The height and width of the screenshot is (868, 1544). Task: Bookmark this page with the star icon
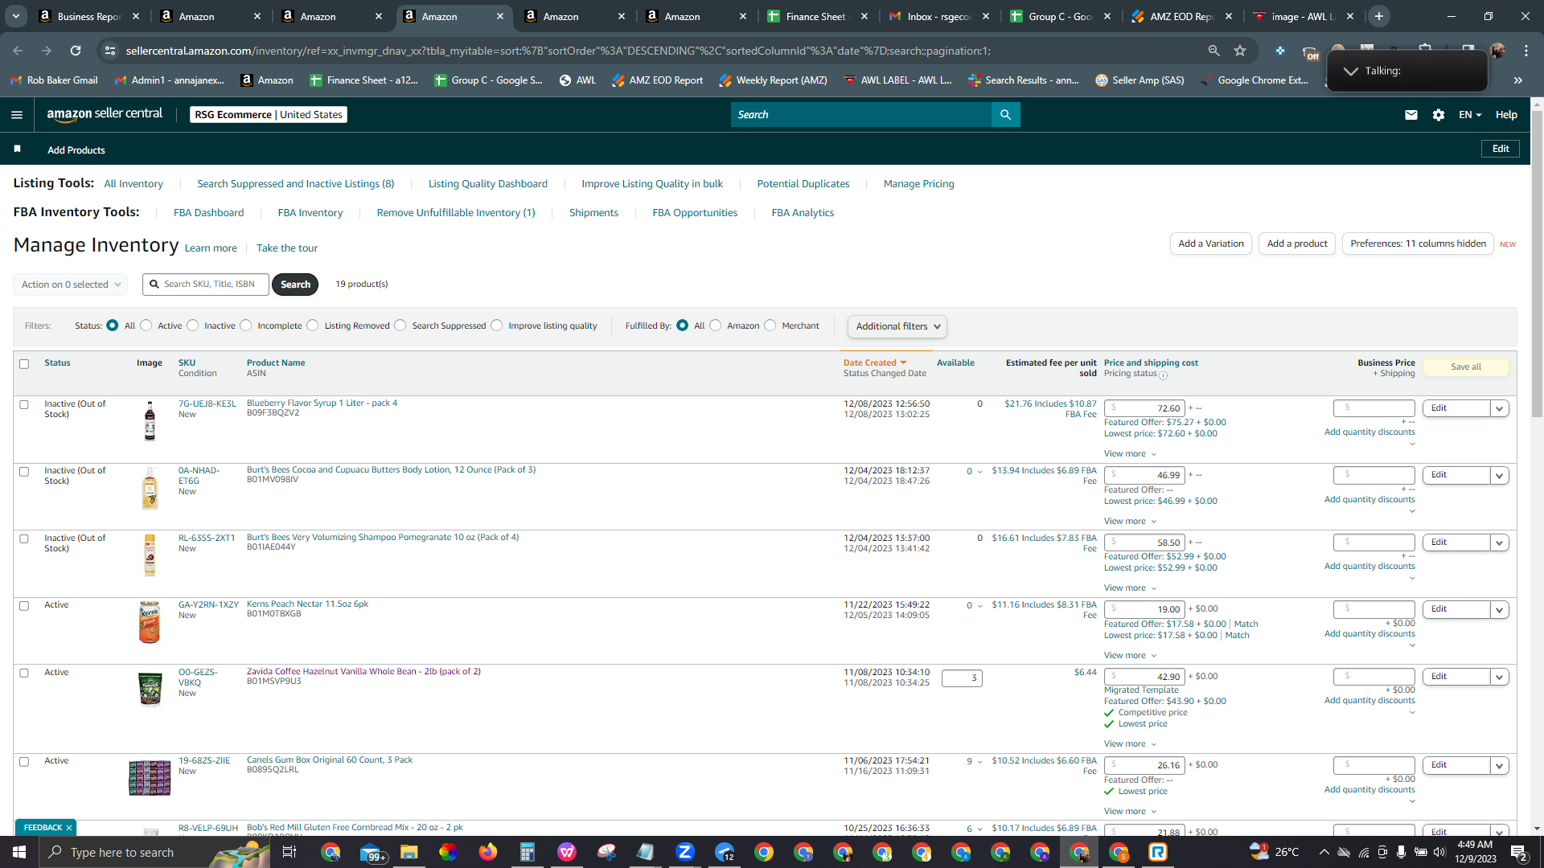point(1240,51)
